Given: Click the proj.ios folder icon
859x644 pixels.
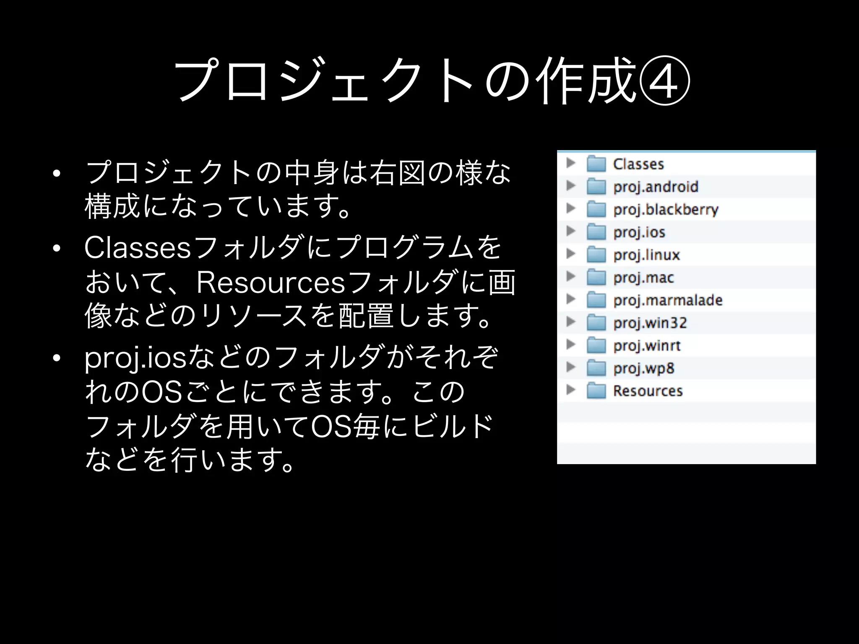Looking at the screenshot, I should [596, 231].
